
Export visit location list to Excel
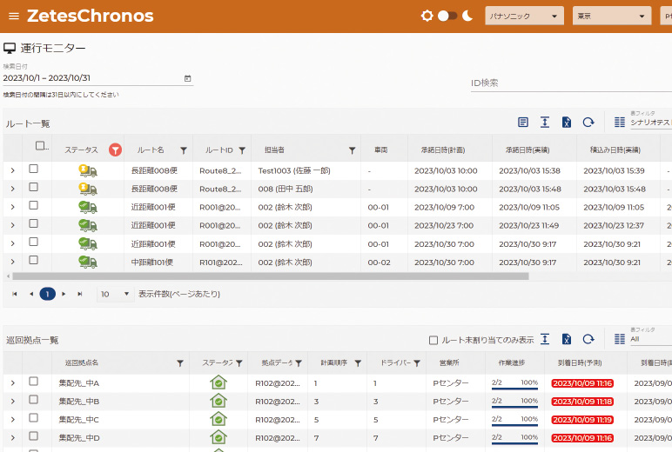[x=567, y=339]
